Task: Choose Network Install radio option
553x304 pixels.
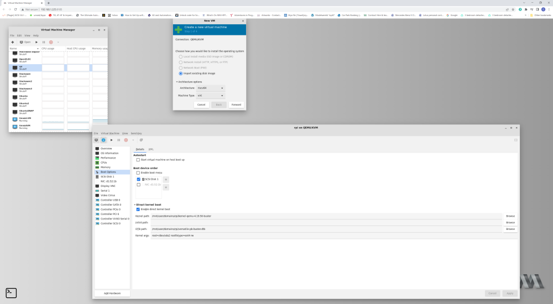Action: (x=181, y=62)
